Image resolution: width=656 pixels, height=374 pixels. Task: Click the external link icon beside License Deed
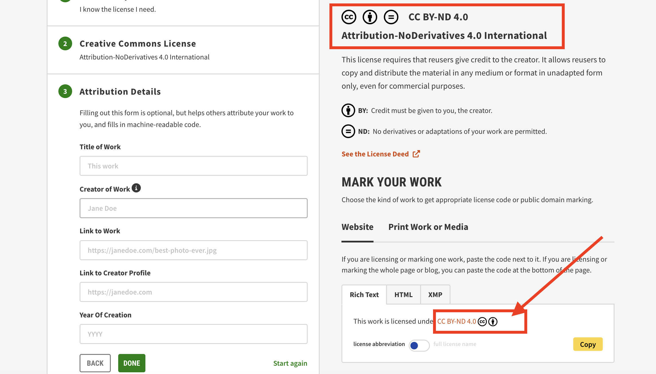pos(416,154)
